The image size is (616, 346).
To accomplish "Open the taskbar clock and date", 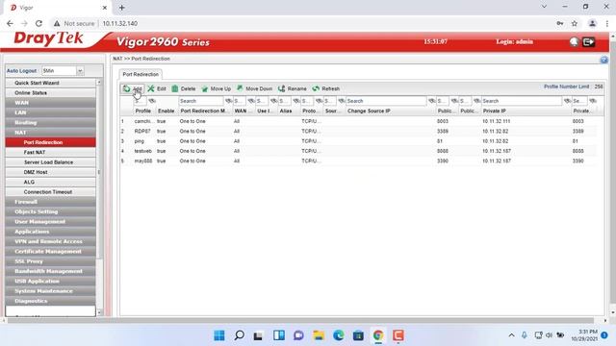I will coord(584,335).
